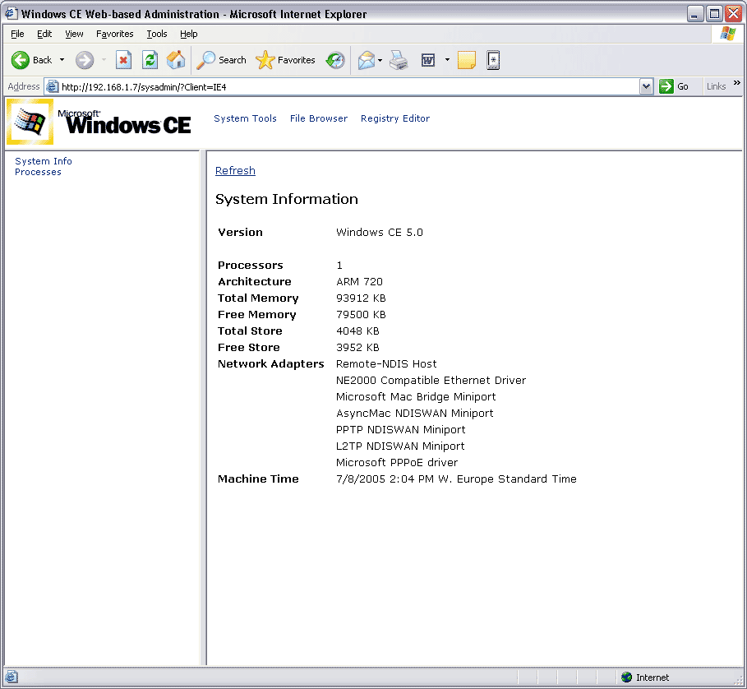Expand the Links toolbar chevron
The height and width of the screenshot is (689, 747).
coord(737,83)
